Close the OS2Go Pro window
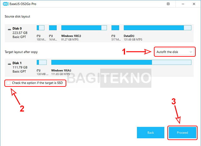 pyautogui.click(x=194, y=4)
